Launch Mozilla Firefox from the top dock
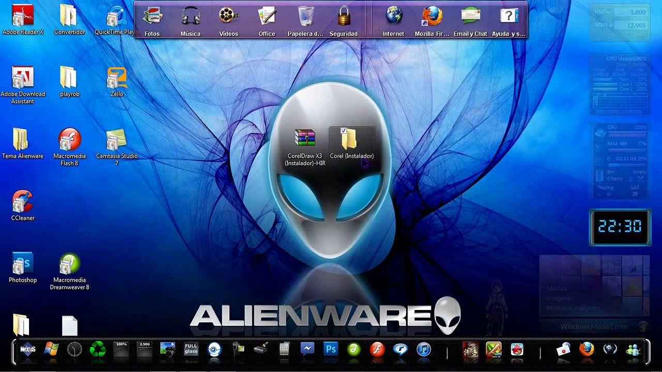 pos(432,22)
